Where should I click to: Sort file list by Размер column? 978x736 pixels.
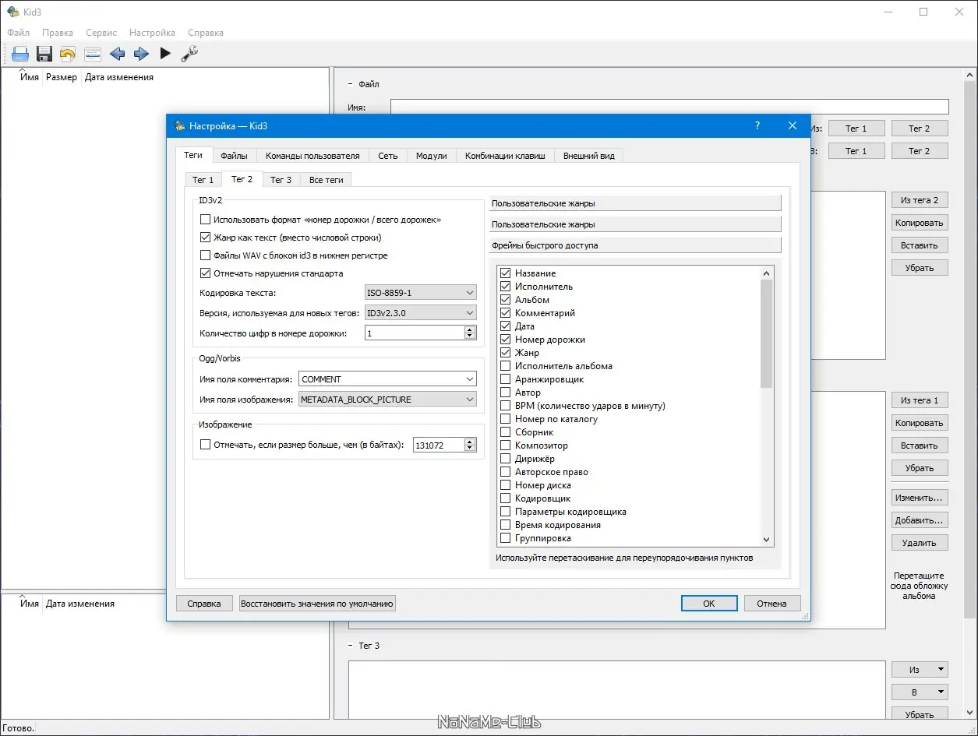point(62,77)
